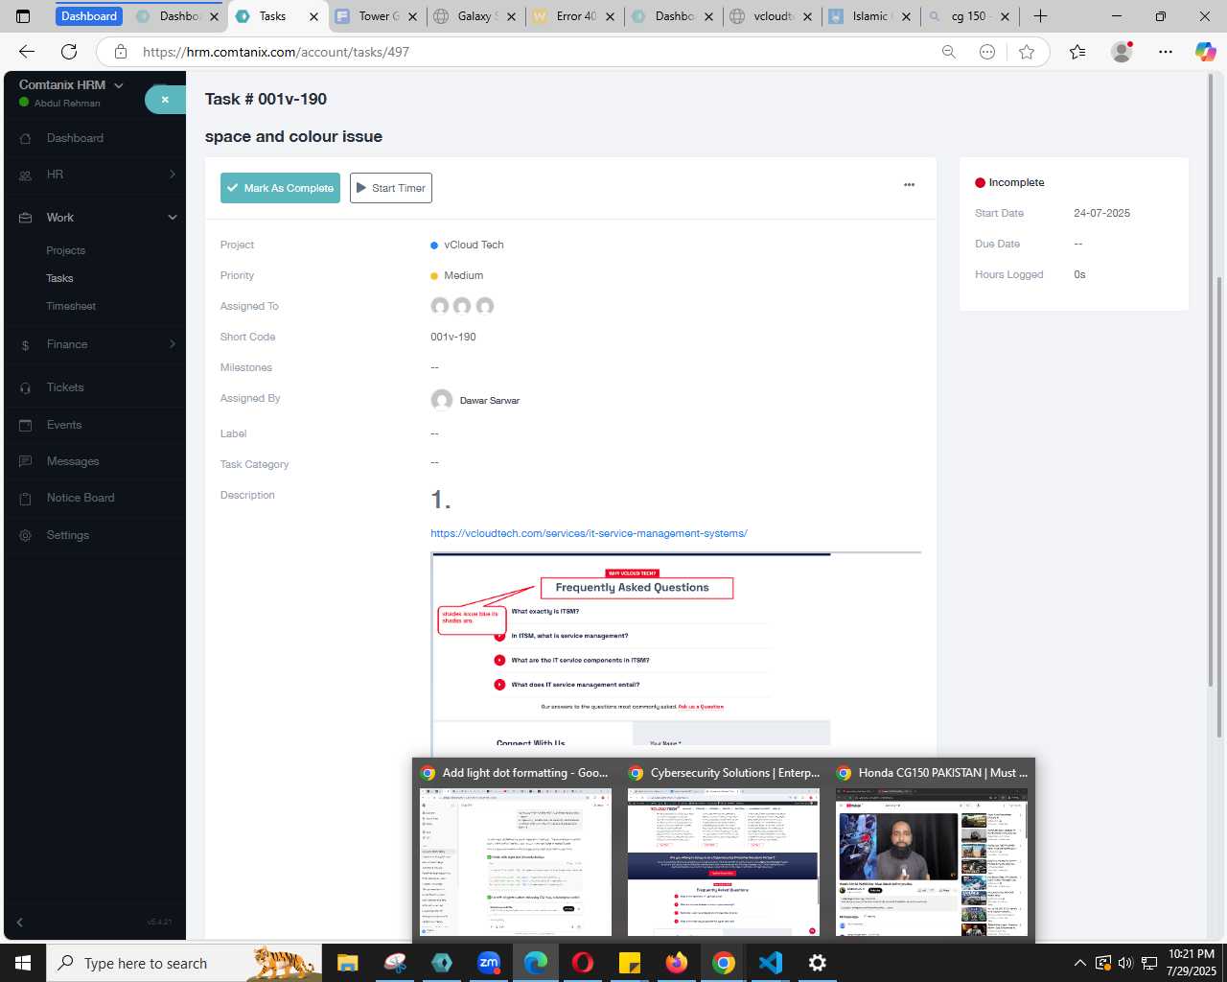Click zoom out magnifier in address bar

point(949,52)
